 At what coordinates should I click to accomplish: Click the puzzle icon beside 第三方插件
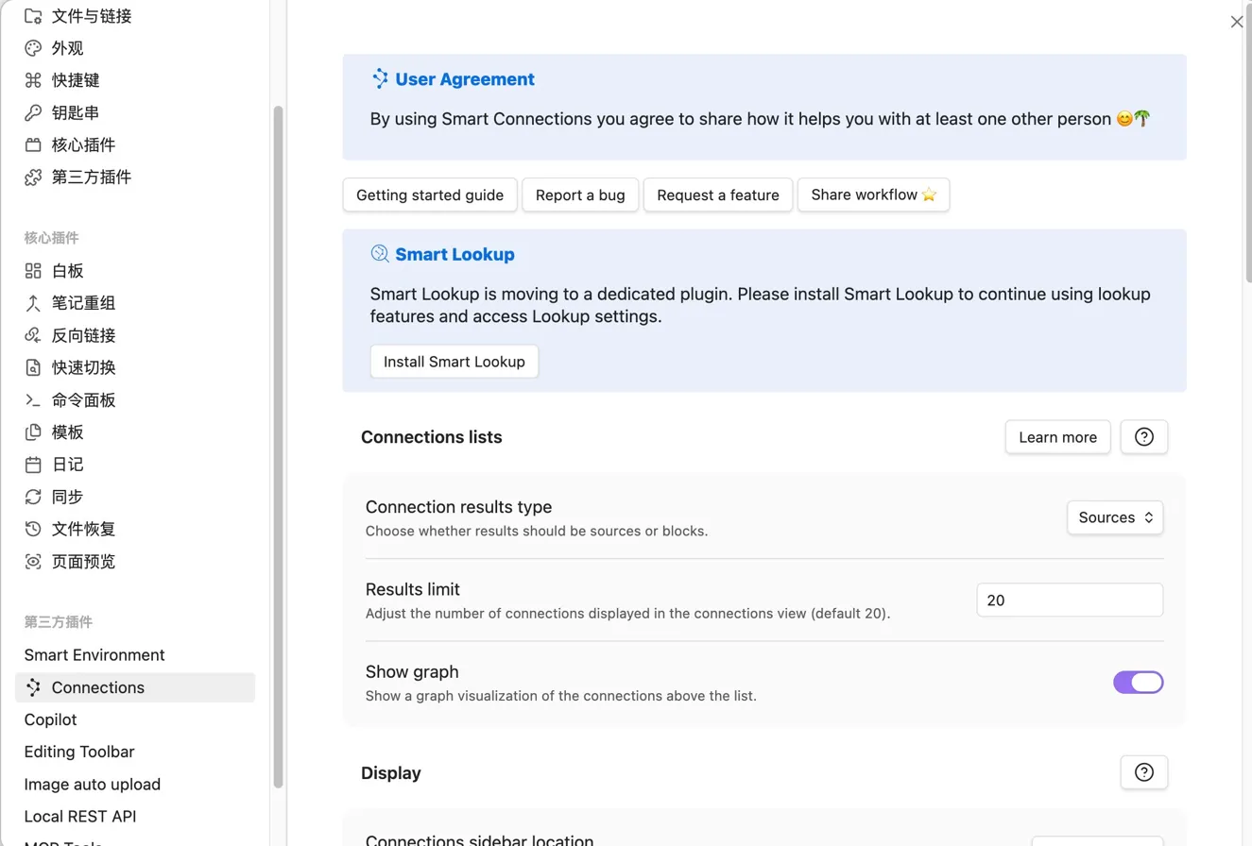(33, 177)
